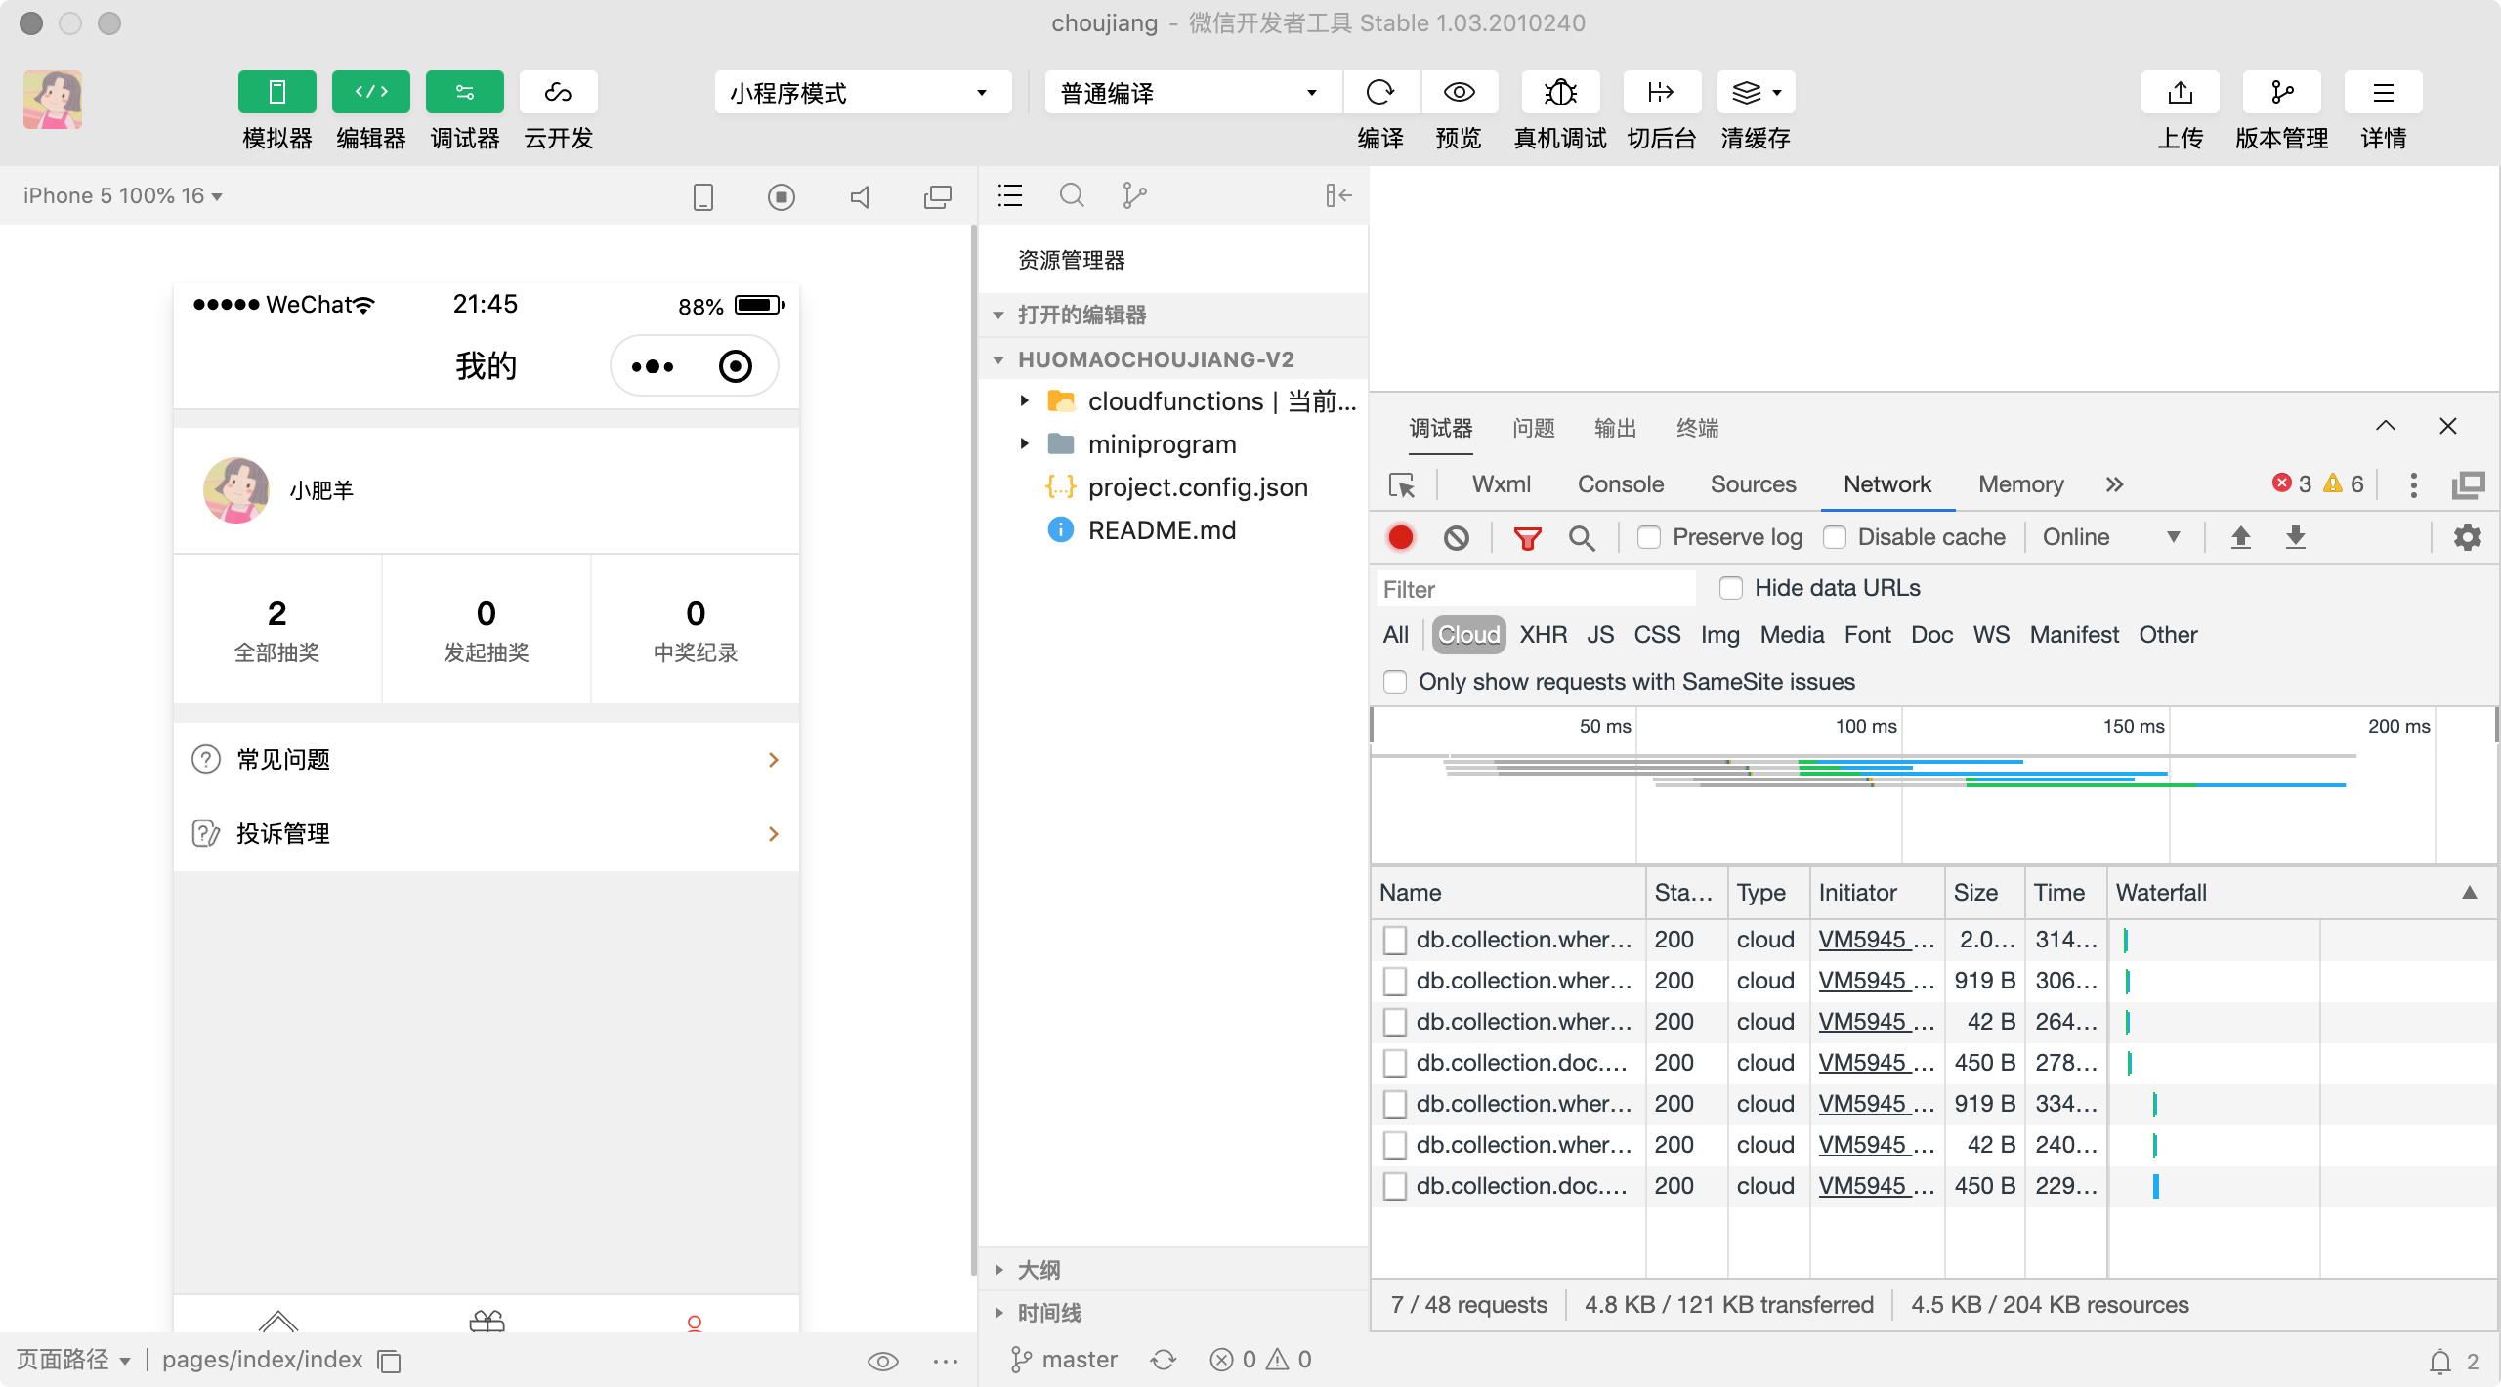Enable the Disable cache checkbox
The width and height of the screenshot is (2501, 1387).
pyautogui.click(x=1835, y=537)
